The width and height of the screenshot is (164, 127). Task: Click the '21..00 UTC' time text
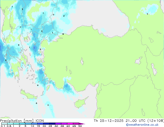136,121
